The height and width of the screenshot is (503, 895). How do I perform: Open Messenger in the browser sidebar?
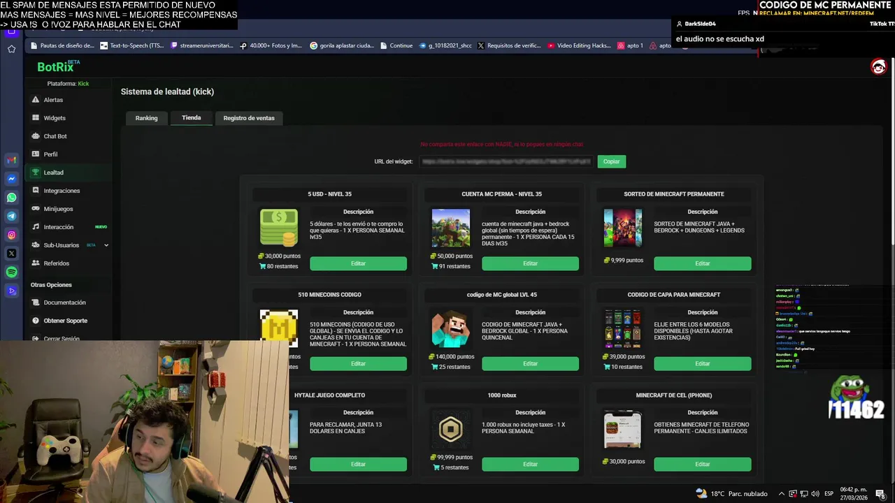pyautogui.click(x=11, y=179)
